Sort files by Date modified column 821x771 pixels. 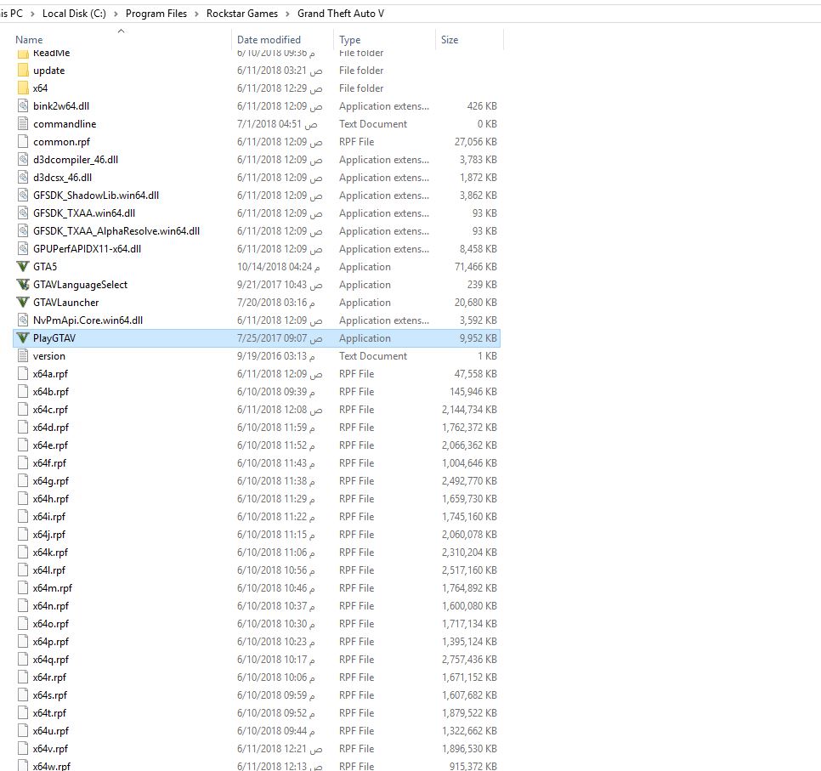(269, 40)
